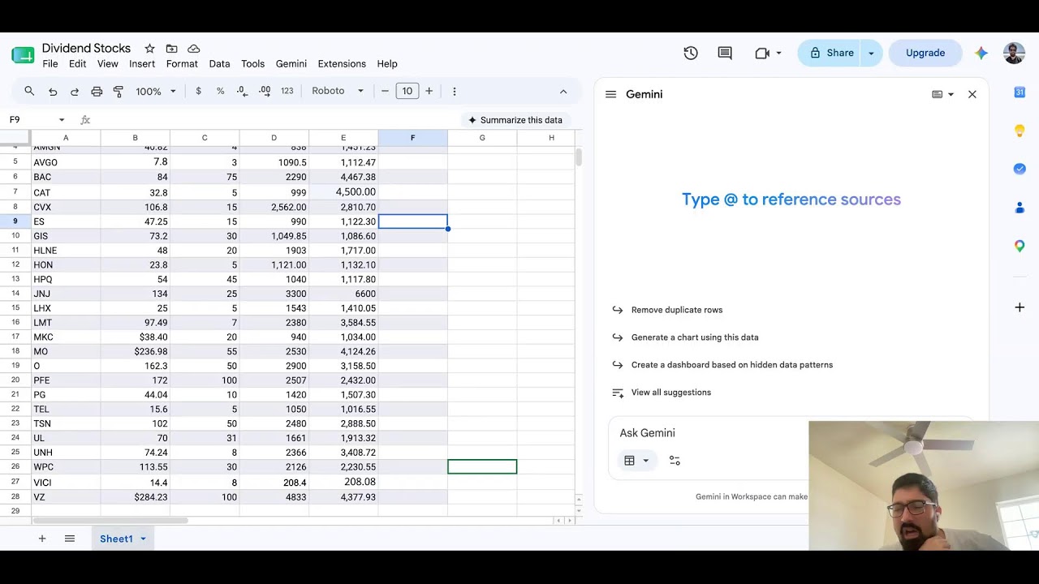Choose Remove duplicate rows suggestion
Screen dimensions: 1039x584
(677, 310)
